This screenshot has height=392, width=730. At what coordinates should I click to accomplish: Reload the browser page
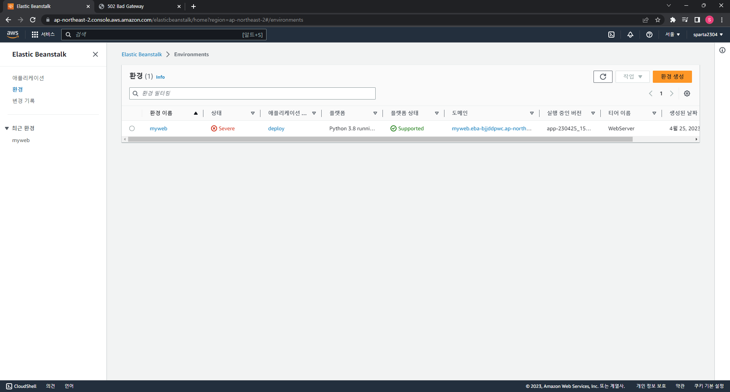pyautogui.click(x=33, y=20)
